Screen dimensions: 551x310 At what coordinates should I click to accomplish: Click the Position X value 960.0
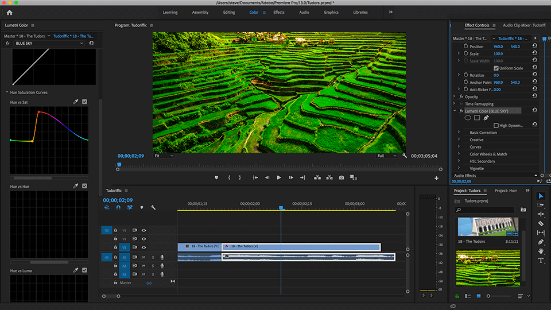[x=498, y=46]
